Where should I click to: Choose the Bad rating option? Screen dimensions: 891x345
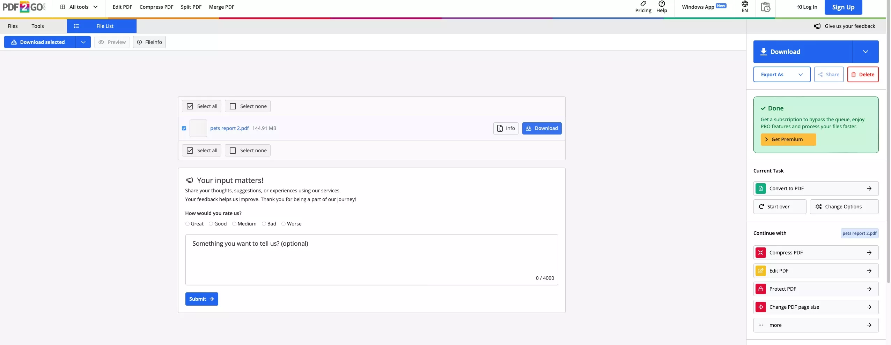[264, 224]
